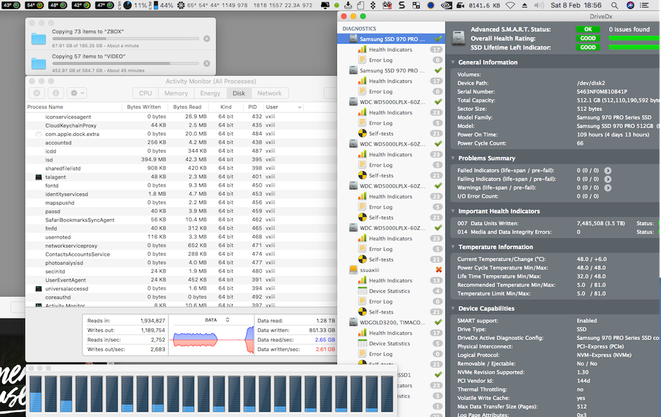Open Health Indicators under ssuaxiii
The image size is (661, 417).
[x=391, y=280]
